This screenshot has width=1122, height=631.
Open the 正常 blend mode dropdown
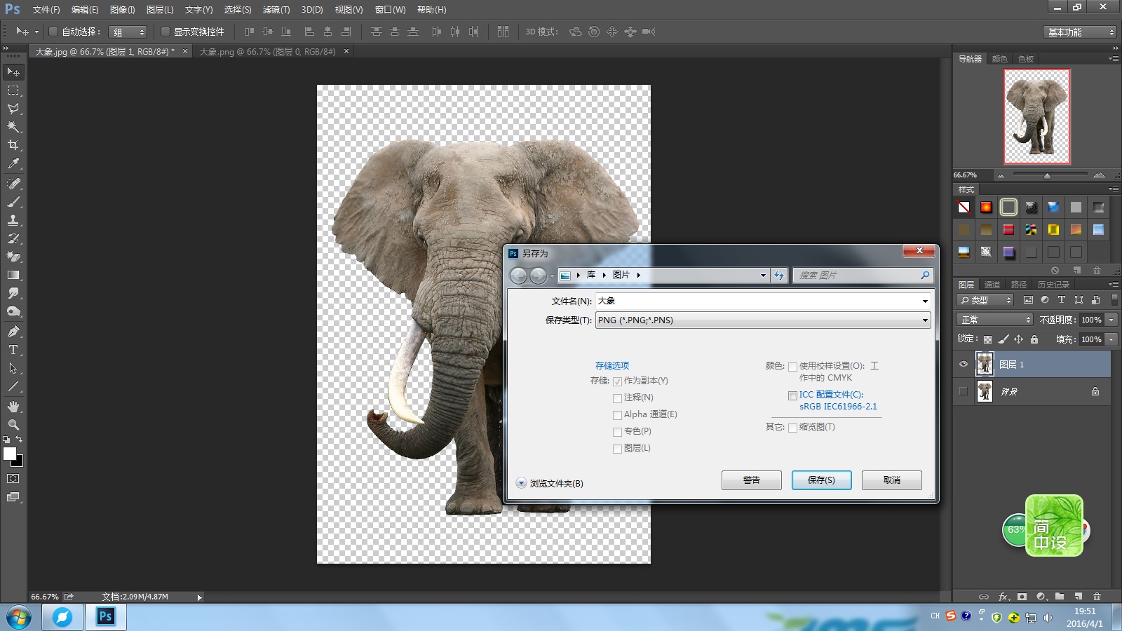coord(994,320)
